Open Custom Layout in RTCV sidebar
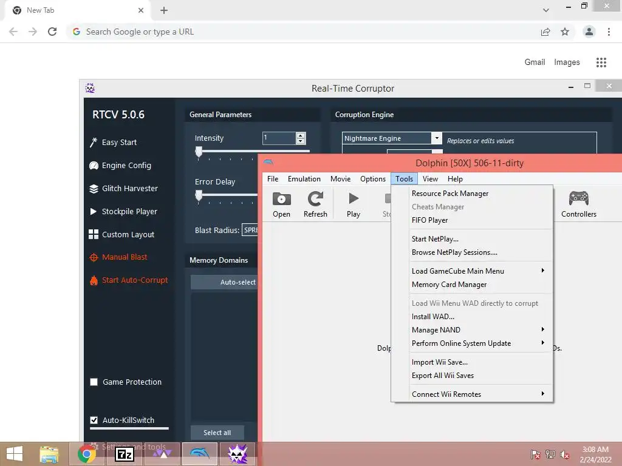 121,235
